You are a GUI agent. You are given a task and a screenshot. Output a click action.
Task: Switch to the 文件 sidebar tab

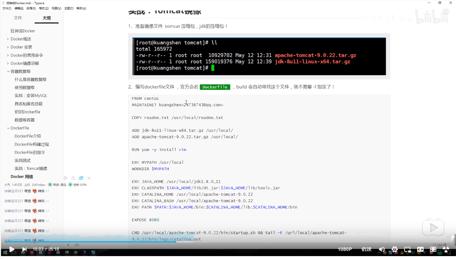click(x=18, y=18)
